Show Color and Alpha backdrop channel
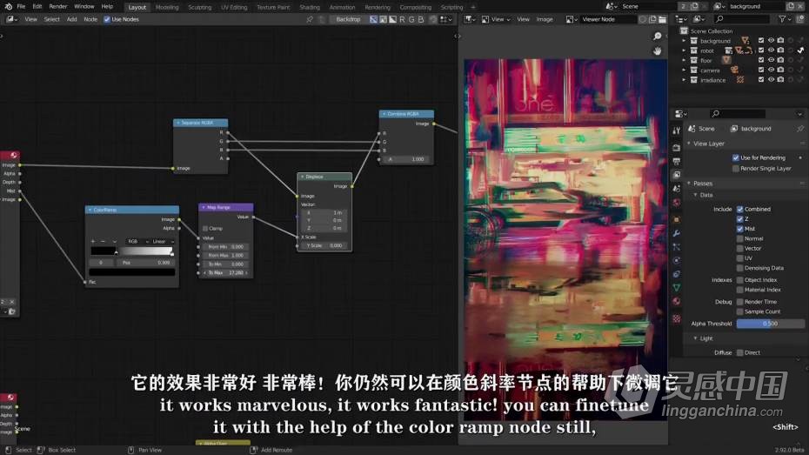 click(373, 19)
